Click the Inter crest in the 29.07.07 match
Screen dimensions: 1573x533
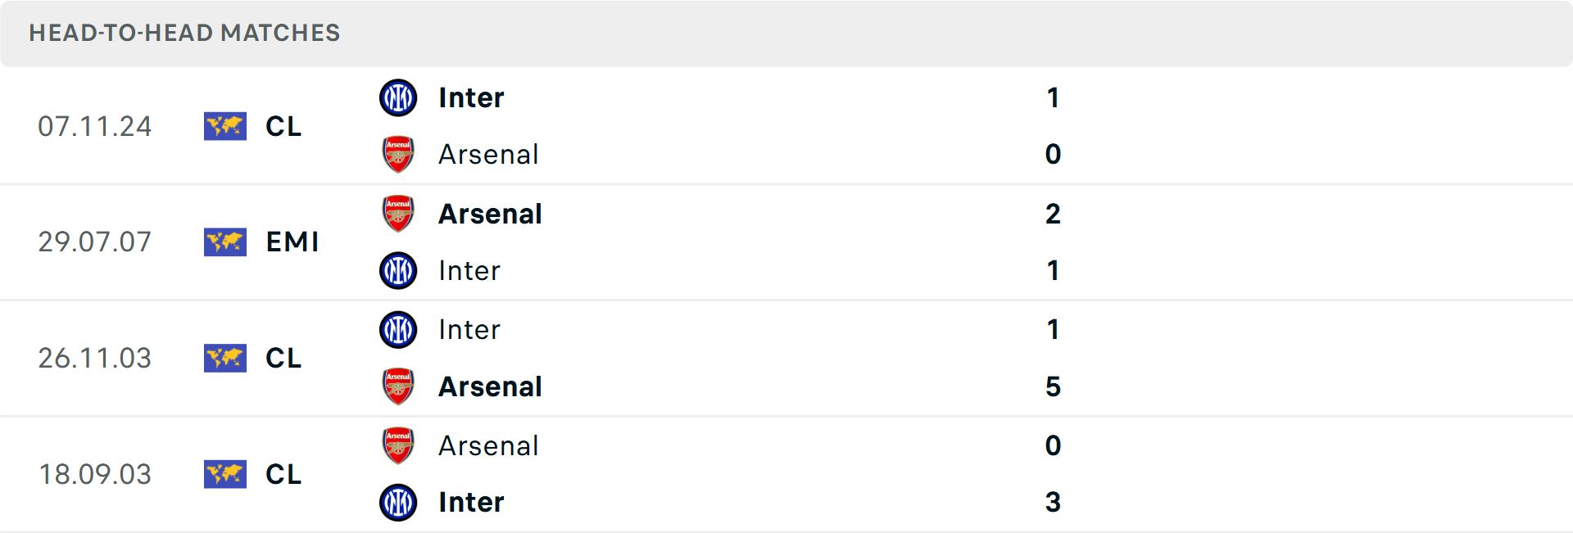(398, 270)
